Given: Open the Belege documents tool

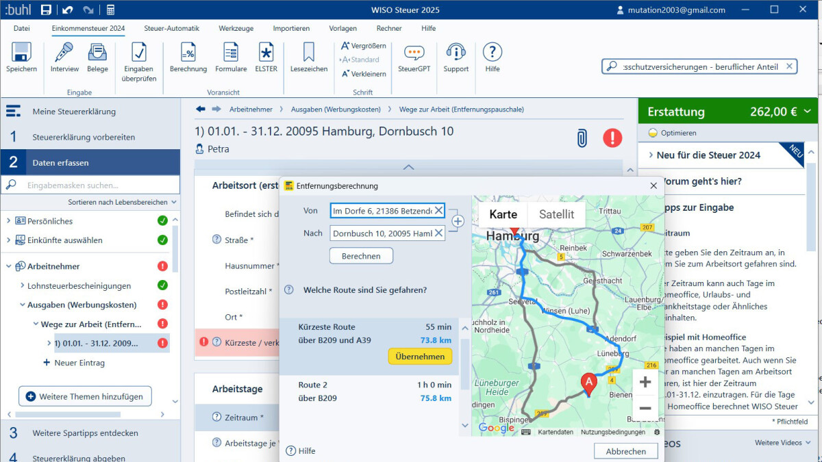Looking at the screenshot, I should [x=97, y=53].
